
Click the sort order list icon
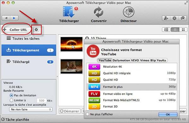[x=166, y=29]
